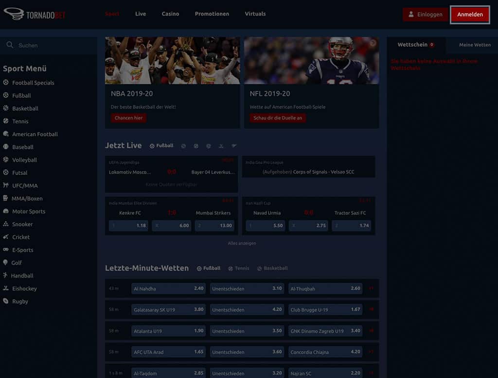Click the Snooker balls icon
The height and width of the screenshot is (378, 498).
(x=6, y=224)
